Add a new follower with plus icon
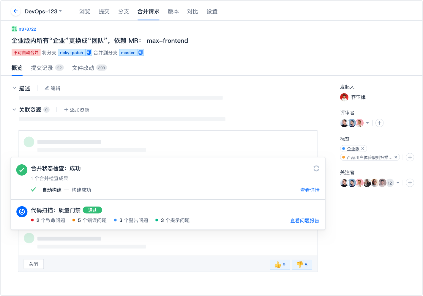 tap(410, 183)
